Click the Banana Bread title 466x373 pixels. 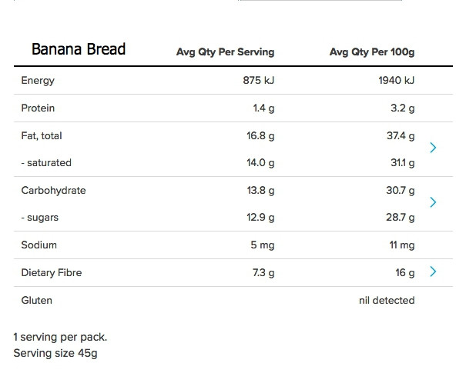(79, 49)
